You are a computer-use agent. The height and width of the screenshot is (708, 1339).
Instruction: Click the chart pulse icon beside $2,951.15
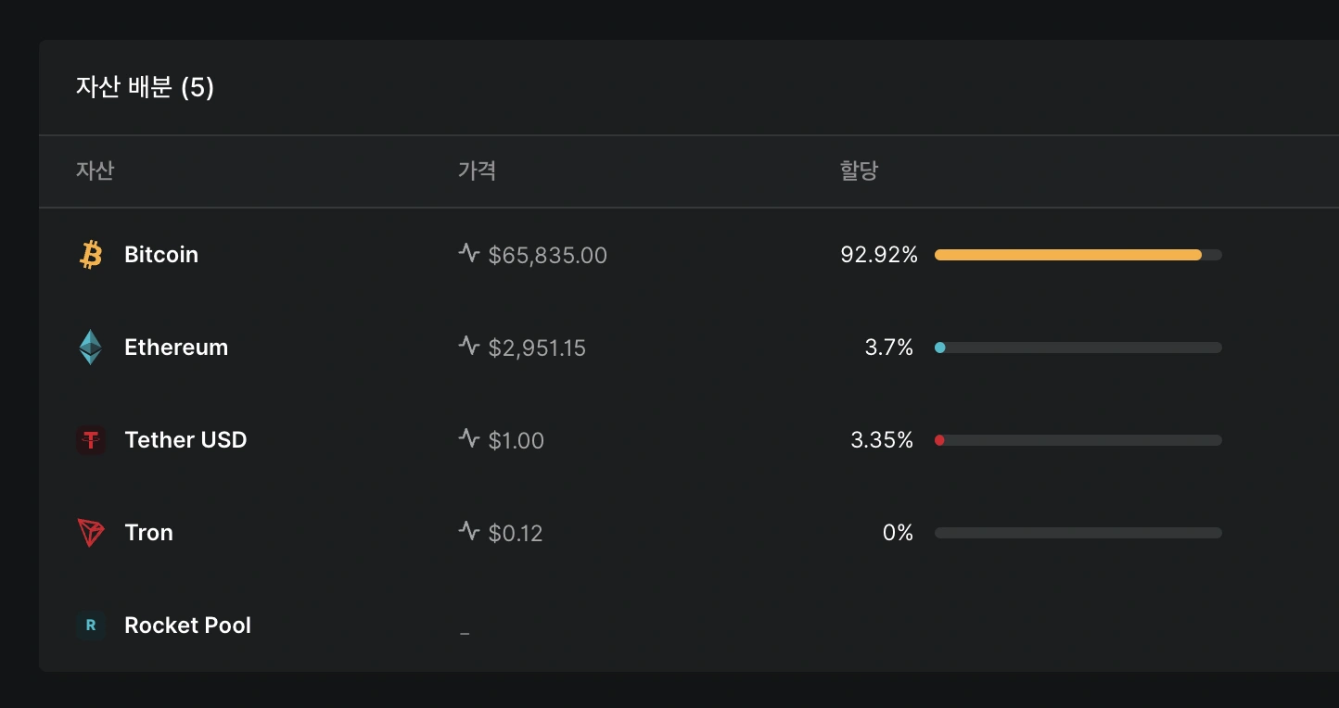[x=469, y=346]
